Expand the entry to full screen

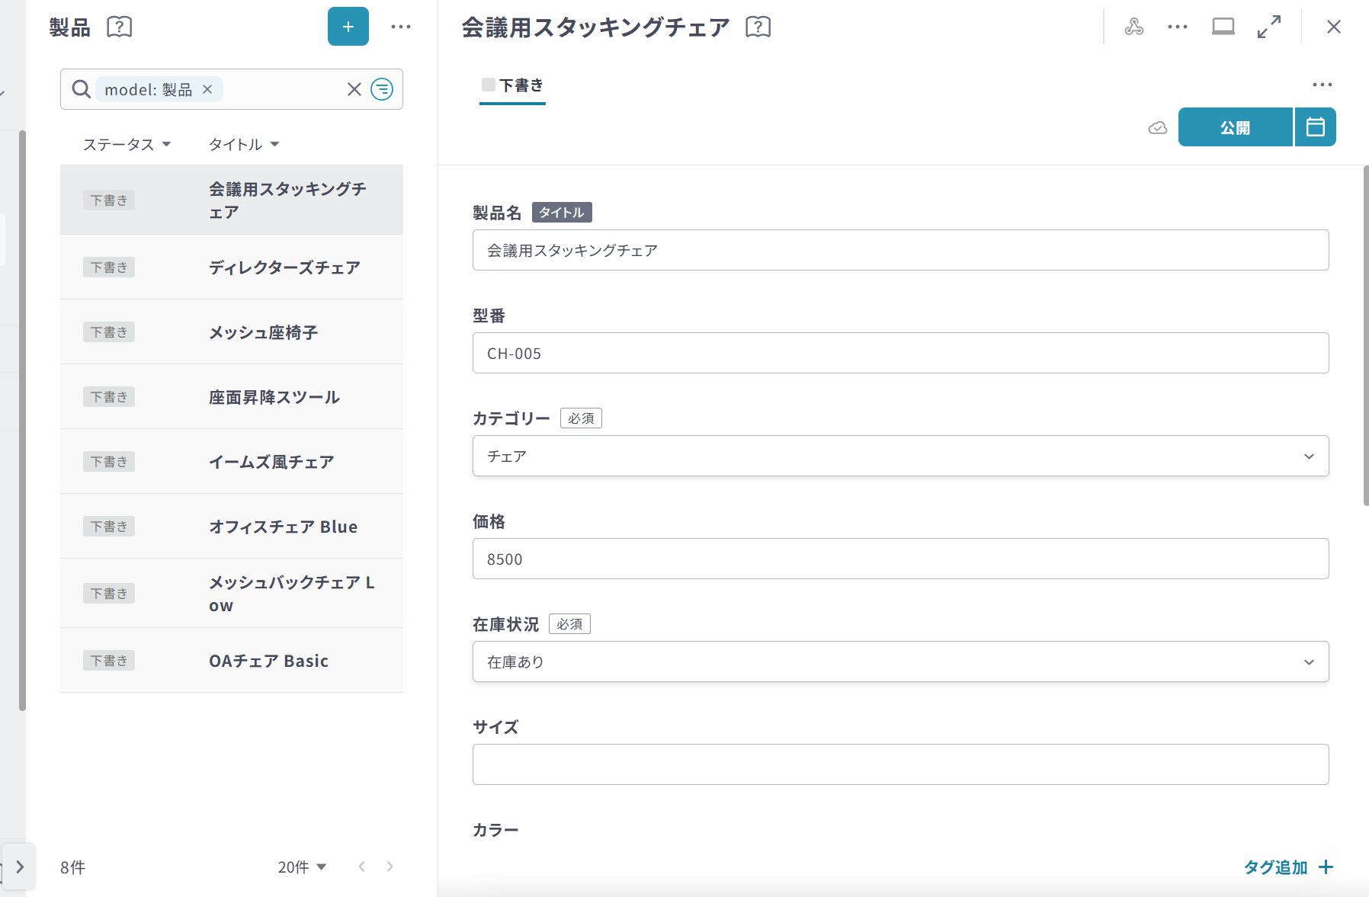[1268, 27]
